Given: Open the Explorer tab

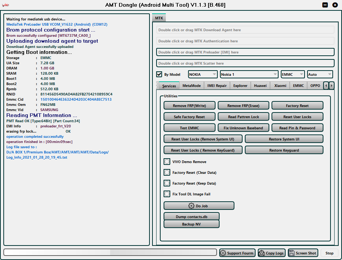Looking at the screenshot, I should click(x=240, y=86).
